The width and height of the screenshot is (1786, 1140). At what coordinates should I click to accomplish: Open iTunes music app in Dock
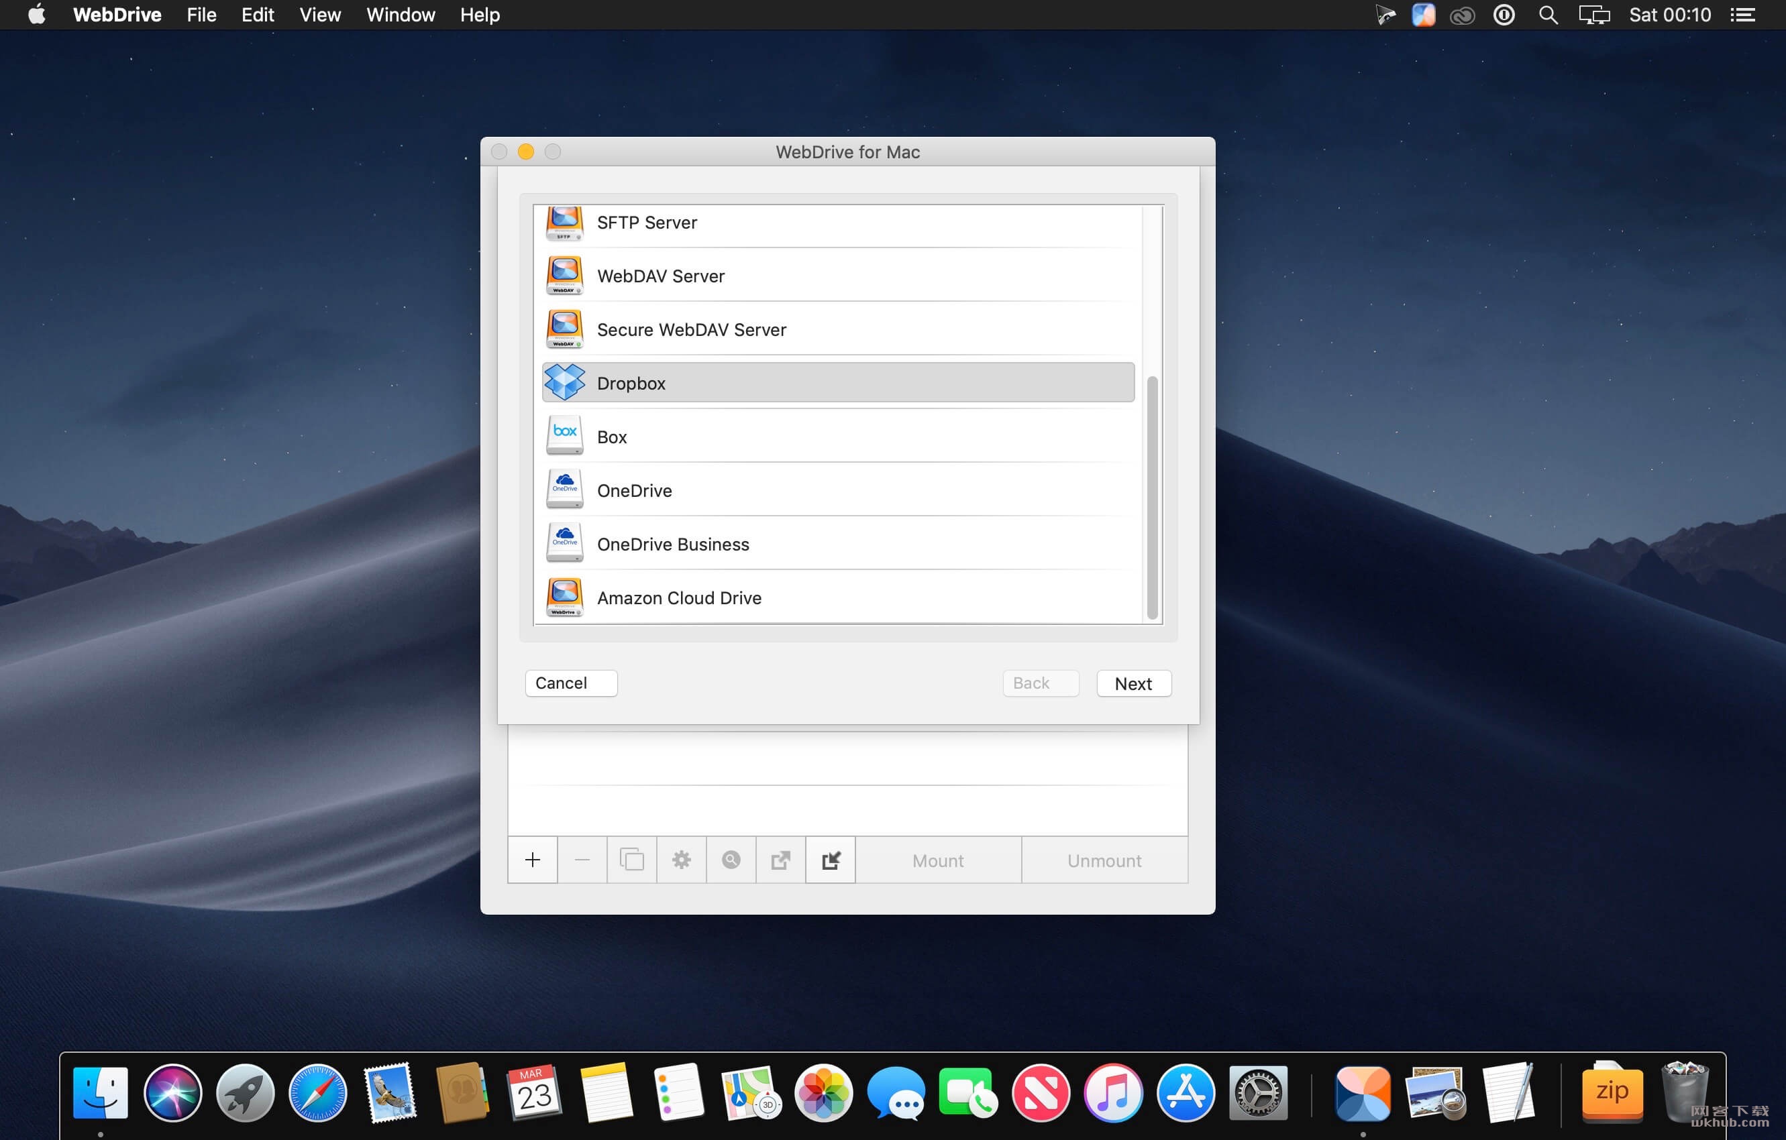[x=1113, y=1092]
